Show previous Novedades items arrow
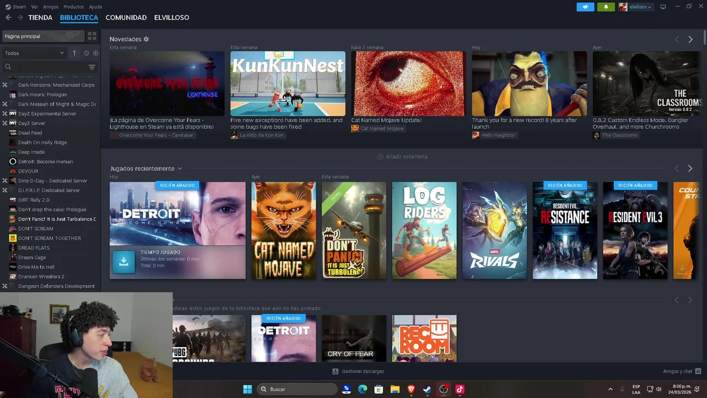The width and height of the screenshot is (707, 398). click(677, 39)
